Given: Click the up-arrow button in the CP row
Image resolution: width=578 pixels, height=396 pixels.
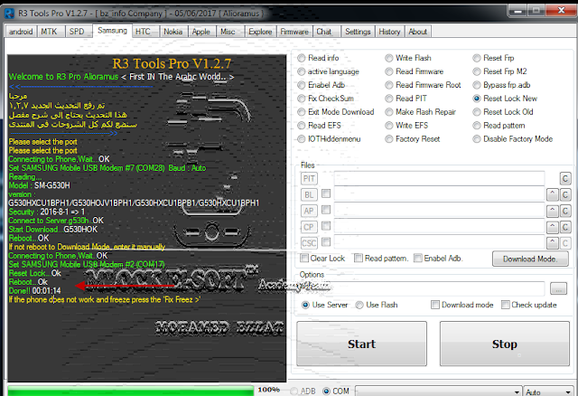Looking at the screenshot, I should [552, 227].
